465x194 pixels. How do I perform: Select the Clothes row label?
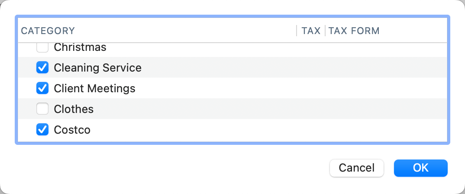coord(74,109)
